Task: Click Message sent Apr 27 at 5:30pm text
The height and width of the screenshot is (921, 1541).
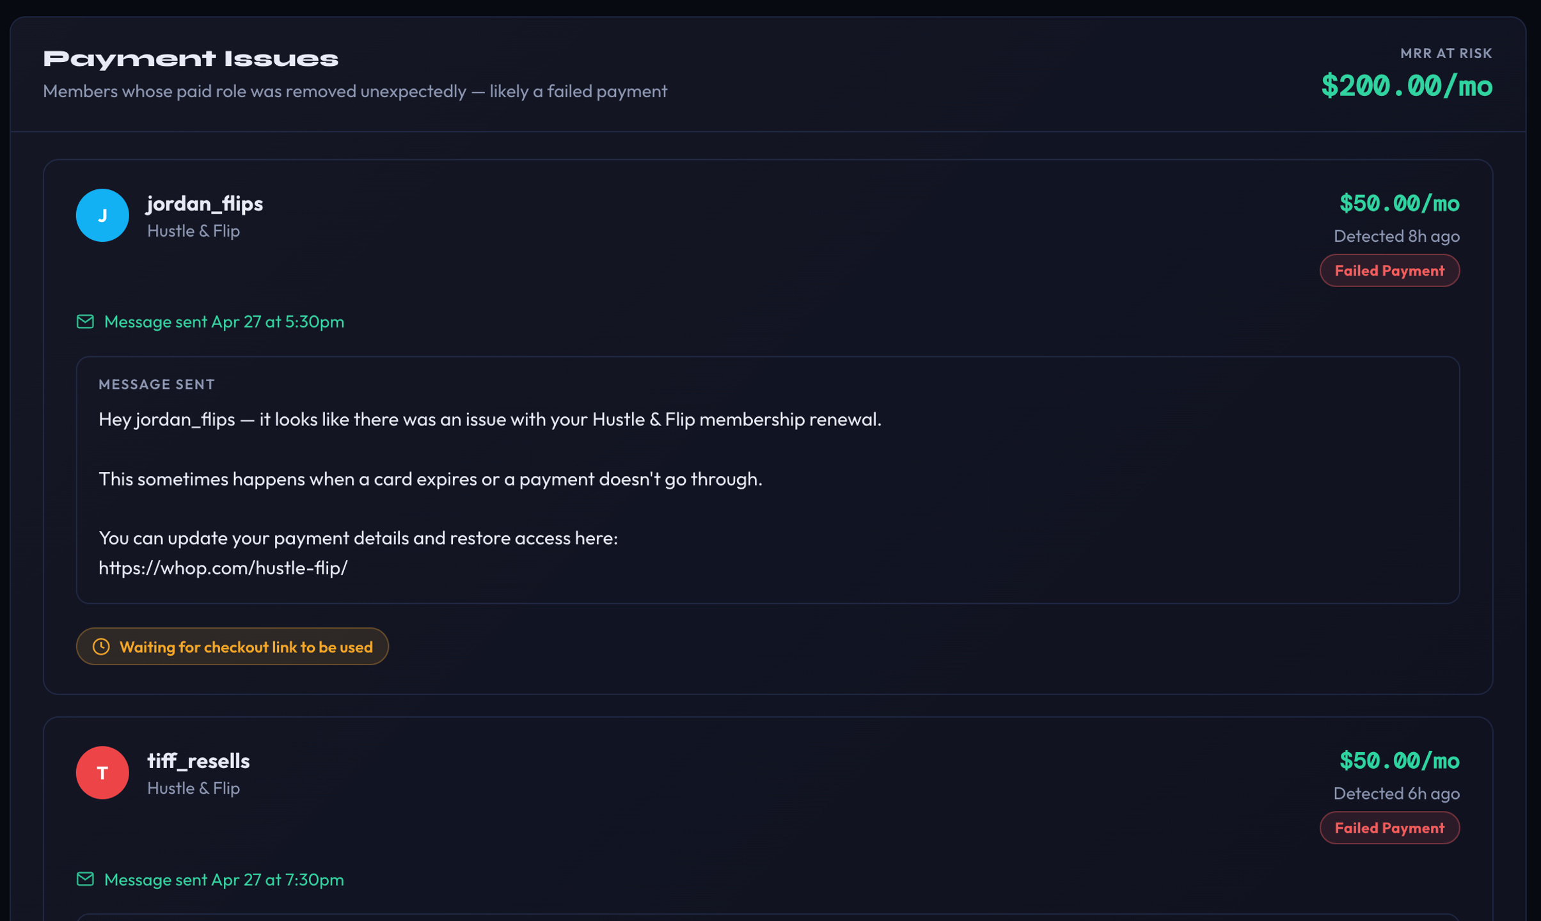Action: click(224, 321)
